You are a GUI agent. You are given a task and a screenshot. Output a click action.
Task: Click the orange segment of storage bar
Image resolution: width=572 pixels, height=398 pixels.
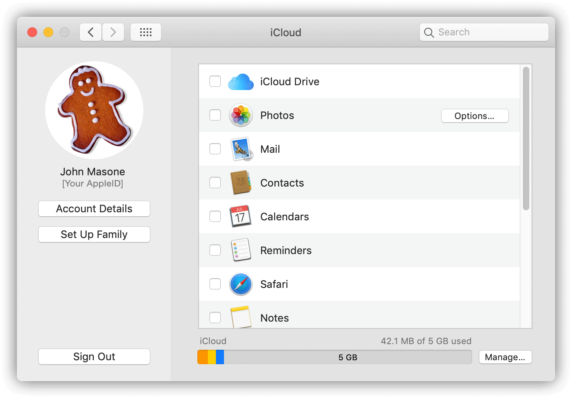coord(203,357)
